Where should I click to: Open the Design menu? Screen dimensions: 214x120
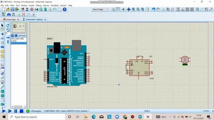24,5
